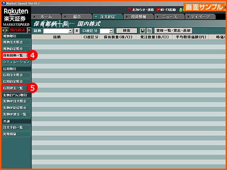Switch to the 総合 tab
227x170 pixels.
point(77,17)
